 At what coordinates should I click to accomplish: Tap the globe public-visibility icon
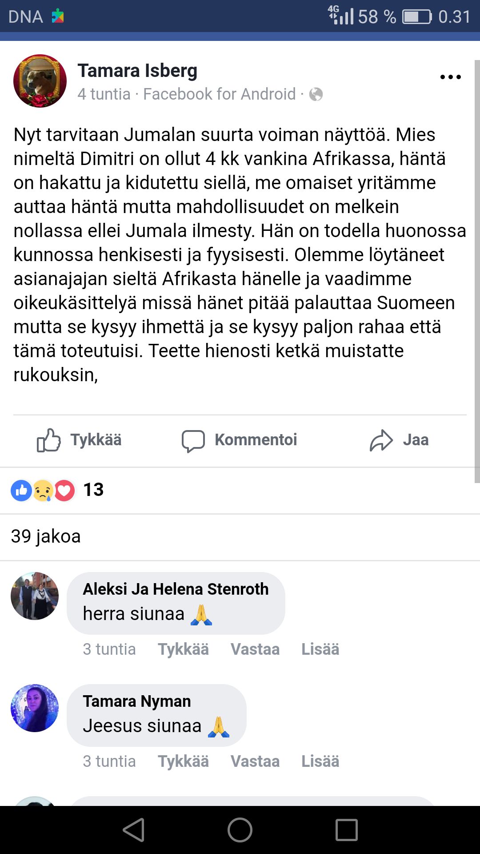pos(316,94)
